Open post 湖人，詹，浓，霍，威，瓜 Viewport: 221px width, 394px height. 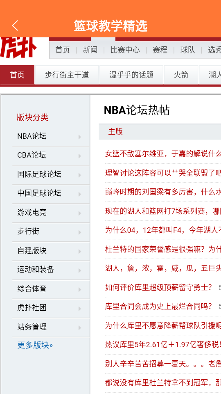point(163,268)
